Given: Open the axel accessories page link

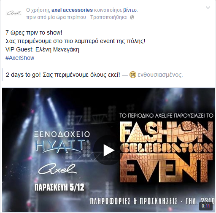Looking at the screenshot, I should pos(72,10).
